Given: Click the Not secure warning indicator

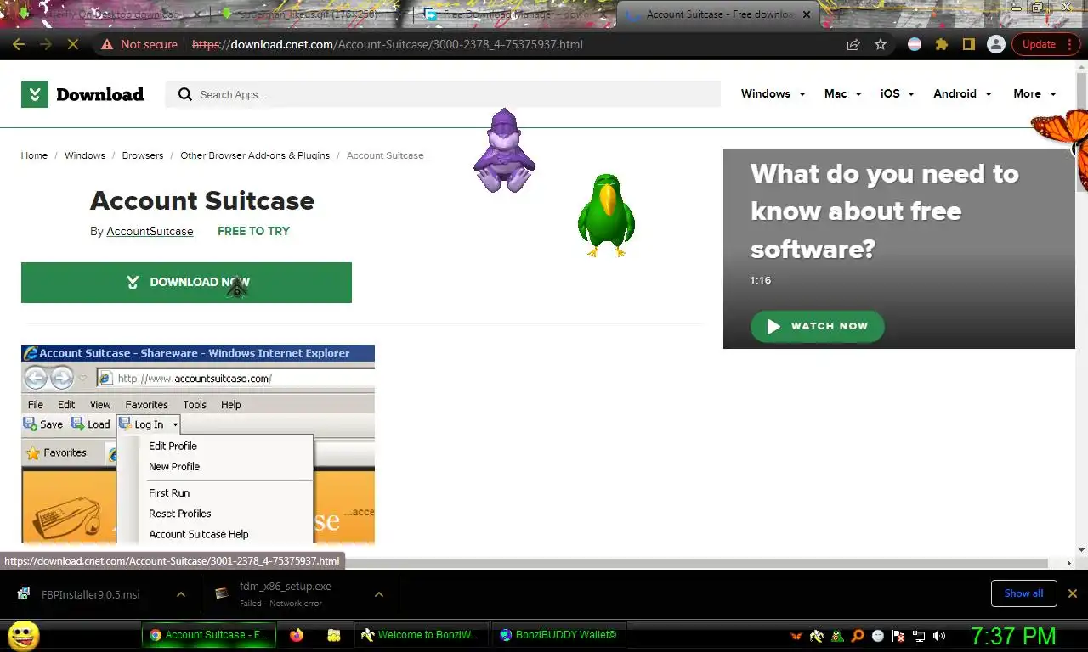Looking at the screenshot, I should [x=139, y=44].
